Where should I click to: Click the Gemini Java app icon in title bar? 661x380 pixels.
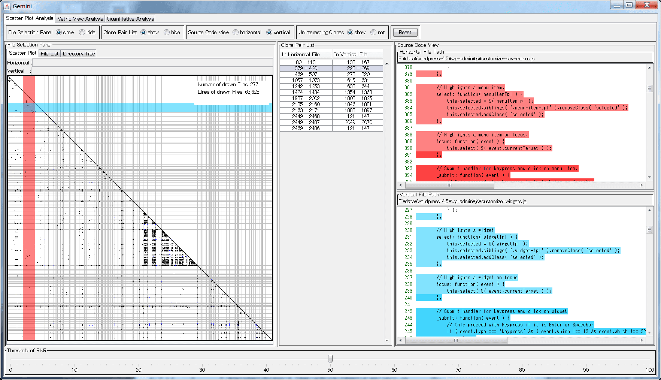tap(7, 6)
